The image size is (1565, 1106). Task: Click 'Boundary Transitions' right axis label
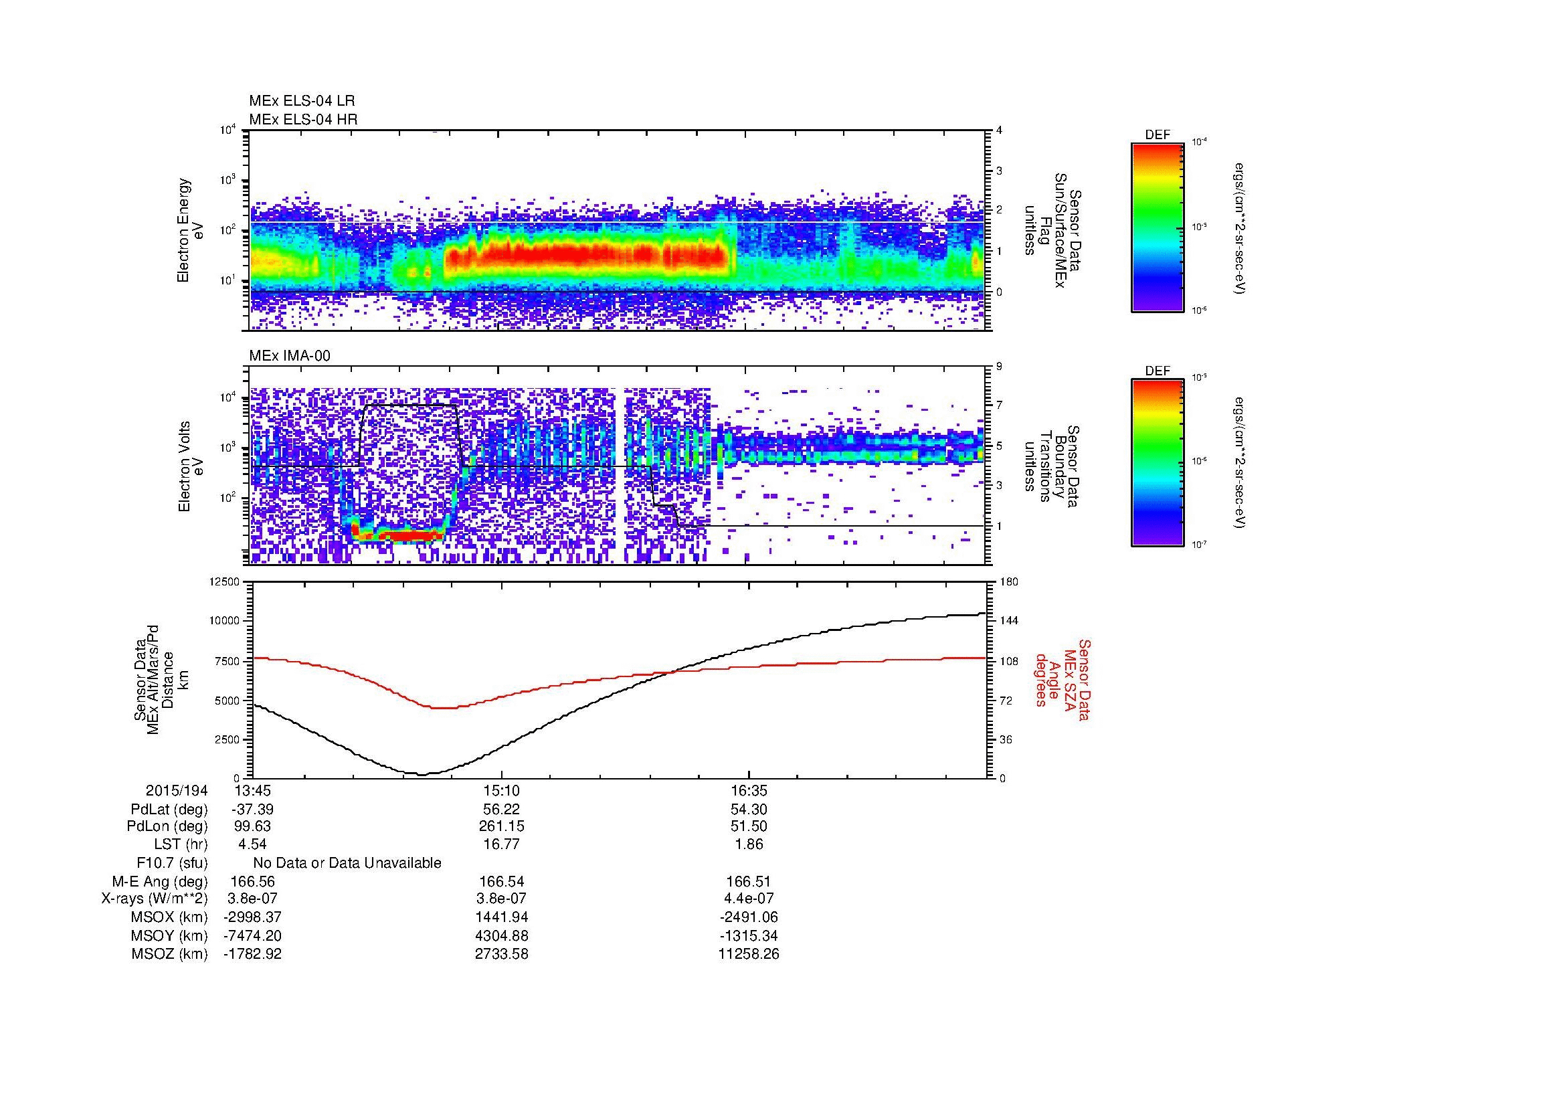coord(1053,466)
